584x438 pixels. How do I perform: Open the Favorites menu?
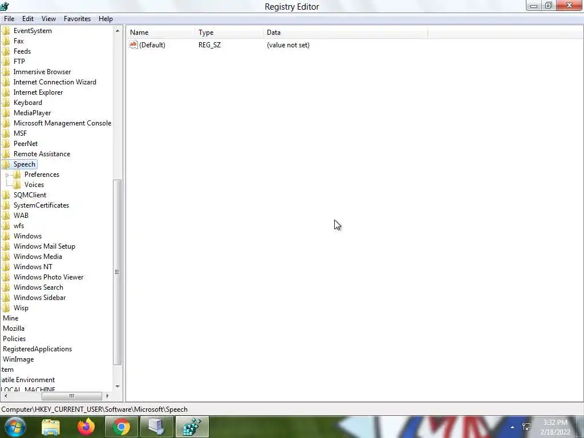77,19
